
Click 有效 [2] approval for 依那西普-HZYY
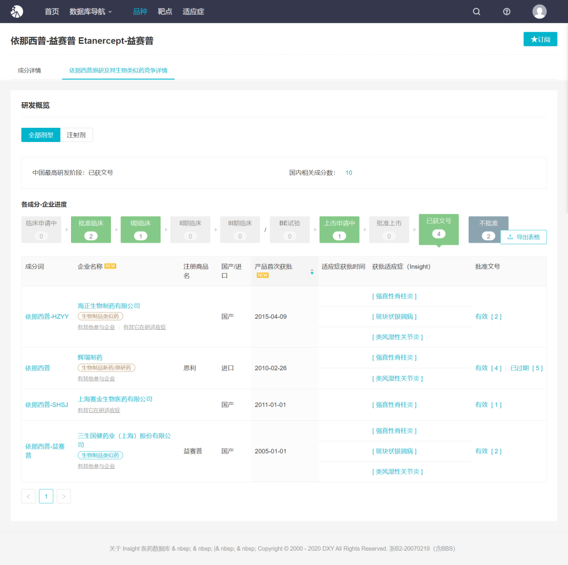click(x=488, y=316)
